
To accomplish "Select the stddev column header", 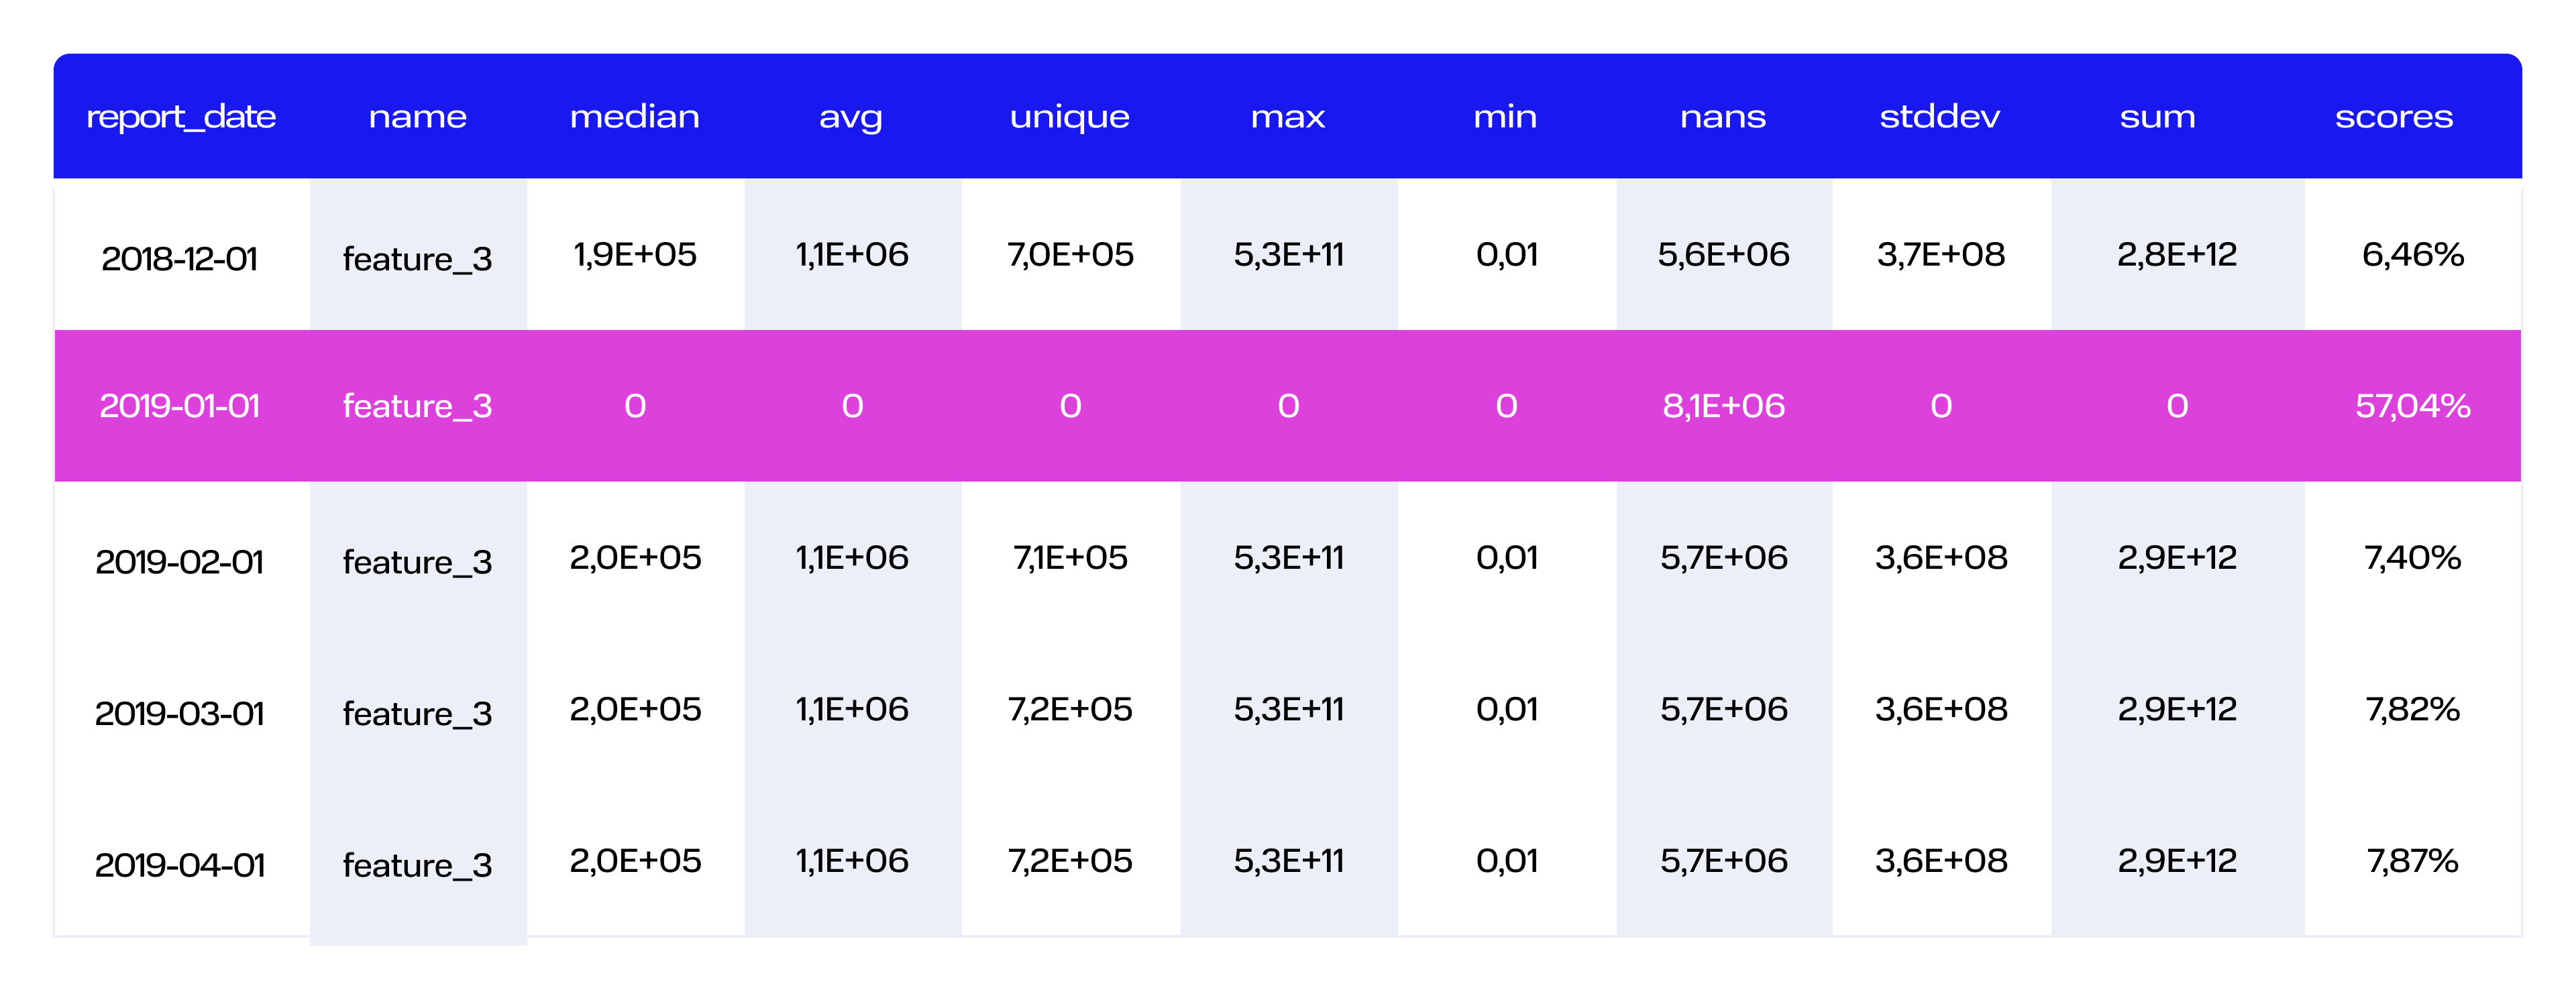I will click(x=1940, y=117).
